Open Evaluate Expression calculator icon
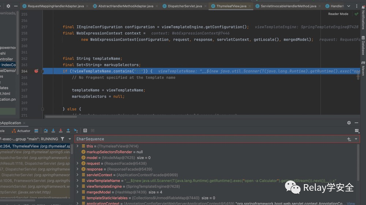The height and width of the screenshot is (205, 366). coord(85,131)
